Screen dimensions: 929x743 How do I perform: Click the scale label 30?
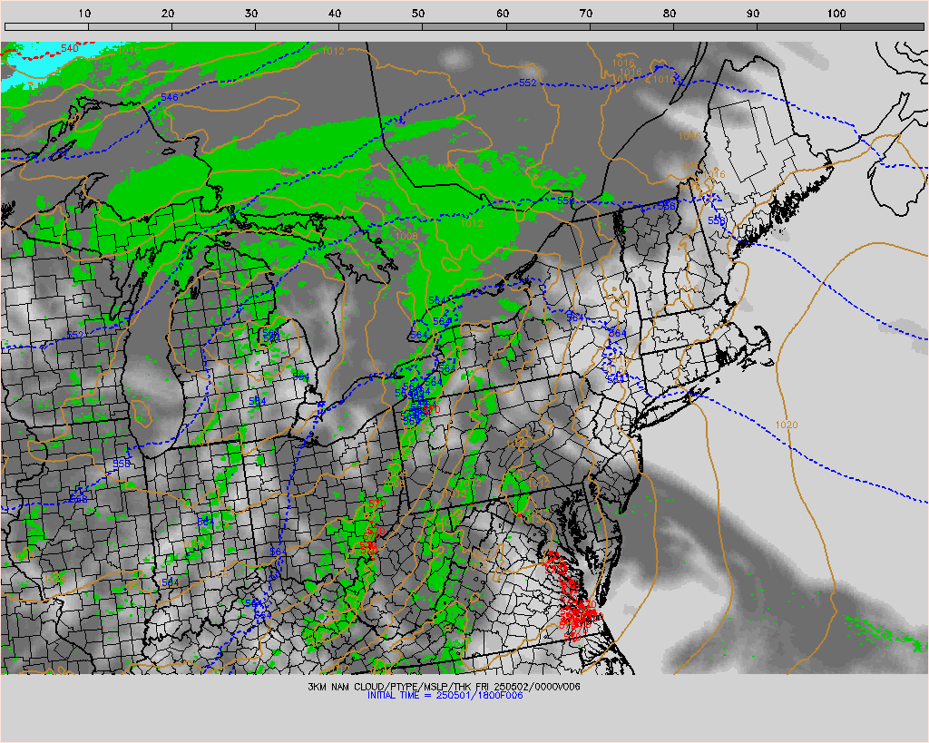point(251,13)
